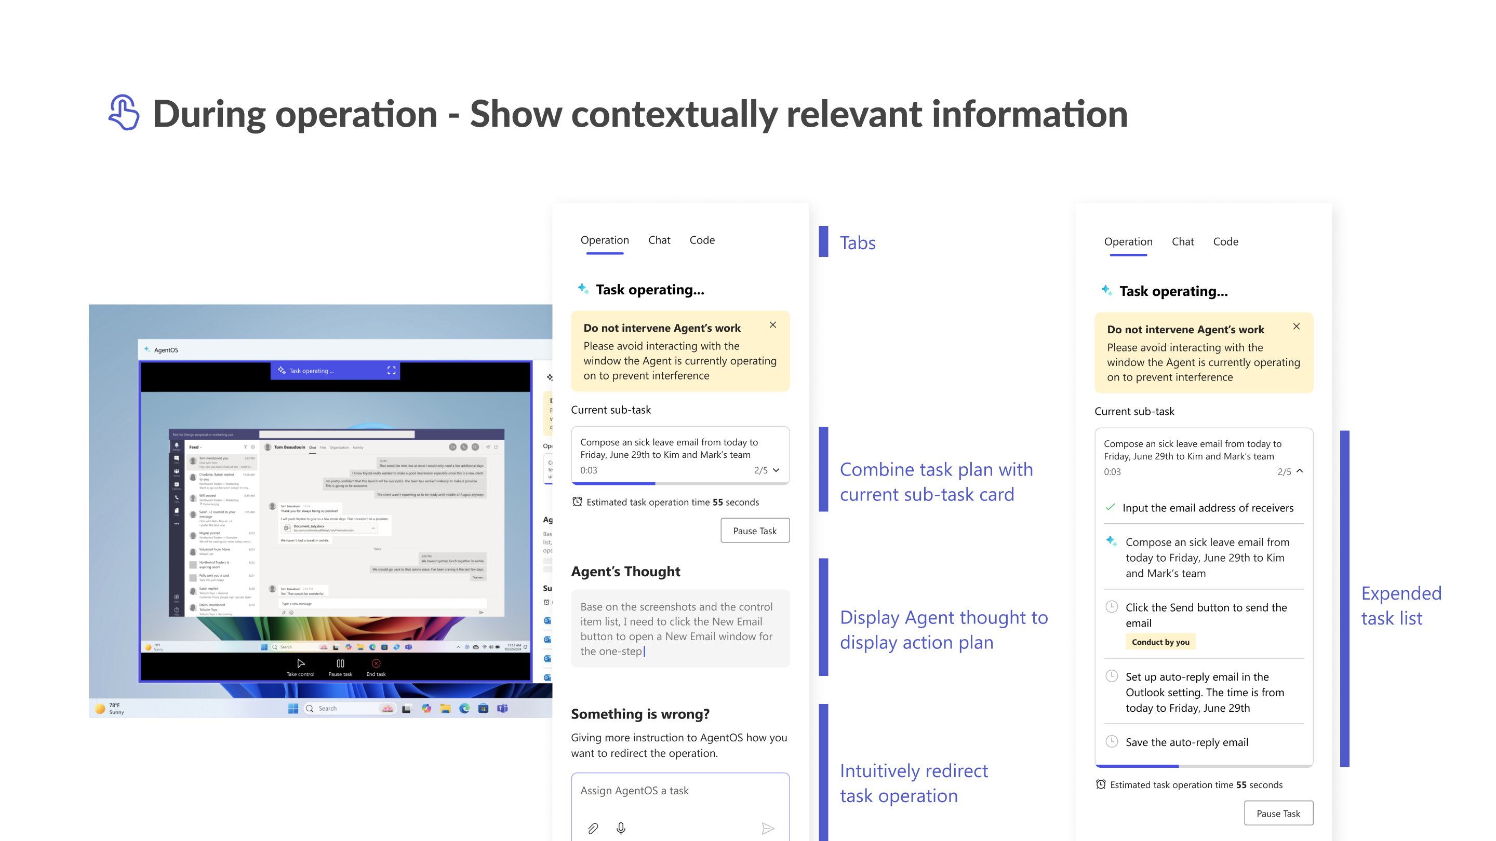Image resolution: width=1496 pixels, height=841 pixels.
Task: Dismiss the warning banner in the middle panel
Action: click(773, 325)
